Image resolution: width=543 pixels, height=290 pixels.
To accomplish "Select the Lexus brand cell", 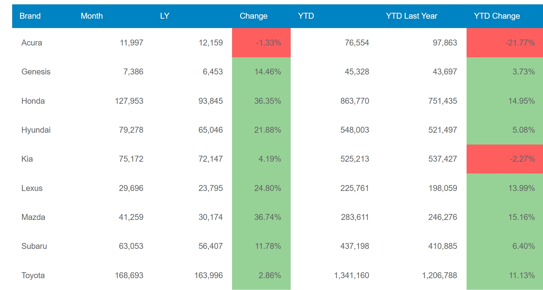I will coord(32,188).
